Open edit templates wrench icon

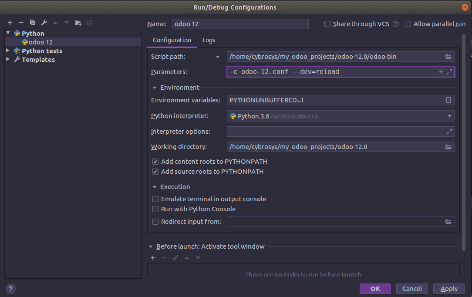click(44, 23)
